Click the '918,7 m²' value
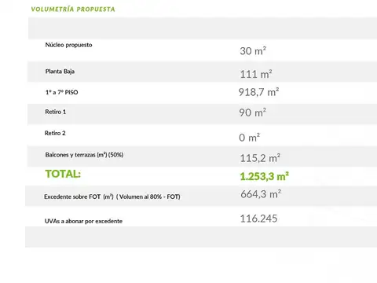Screen dimensions: 377x283 258,92
